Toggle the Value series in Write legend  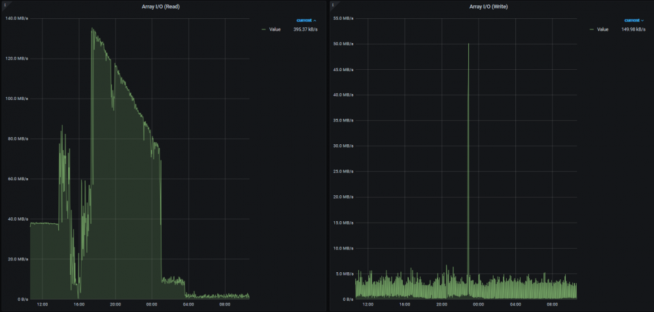point(603,29)
